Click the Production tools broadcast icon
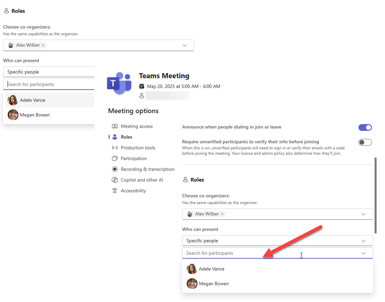The image size is (385, 302). pyautogui.click(x=114, y=148)
